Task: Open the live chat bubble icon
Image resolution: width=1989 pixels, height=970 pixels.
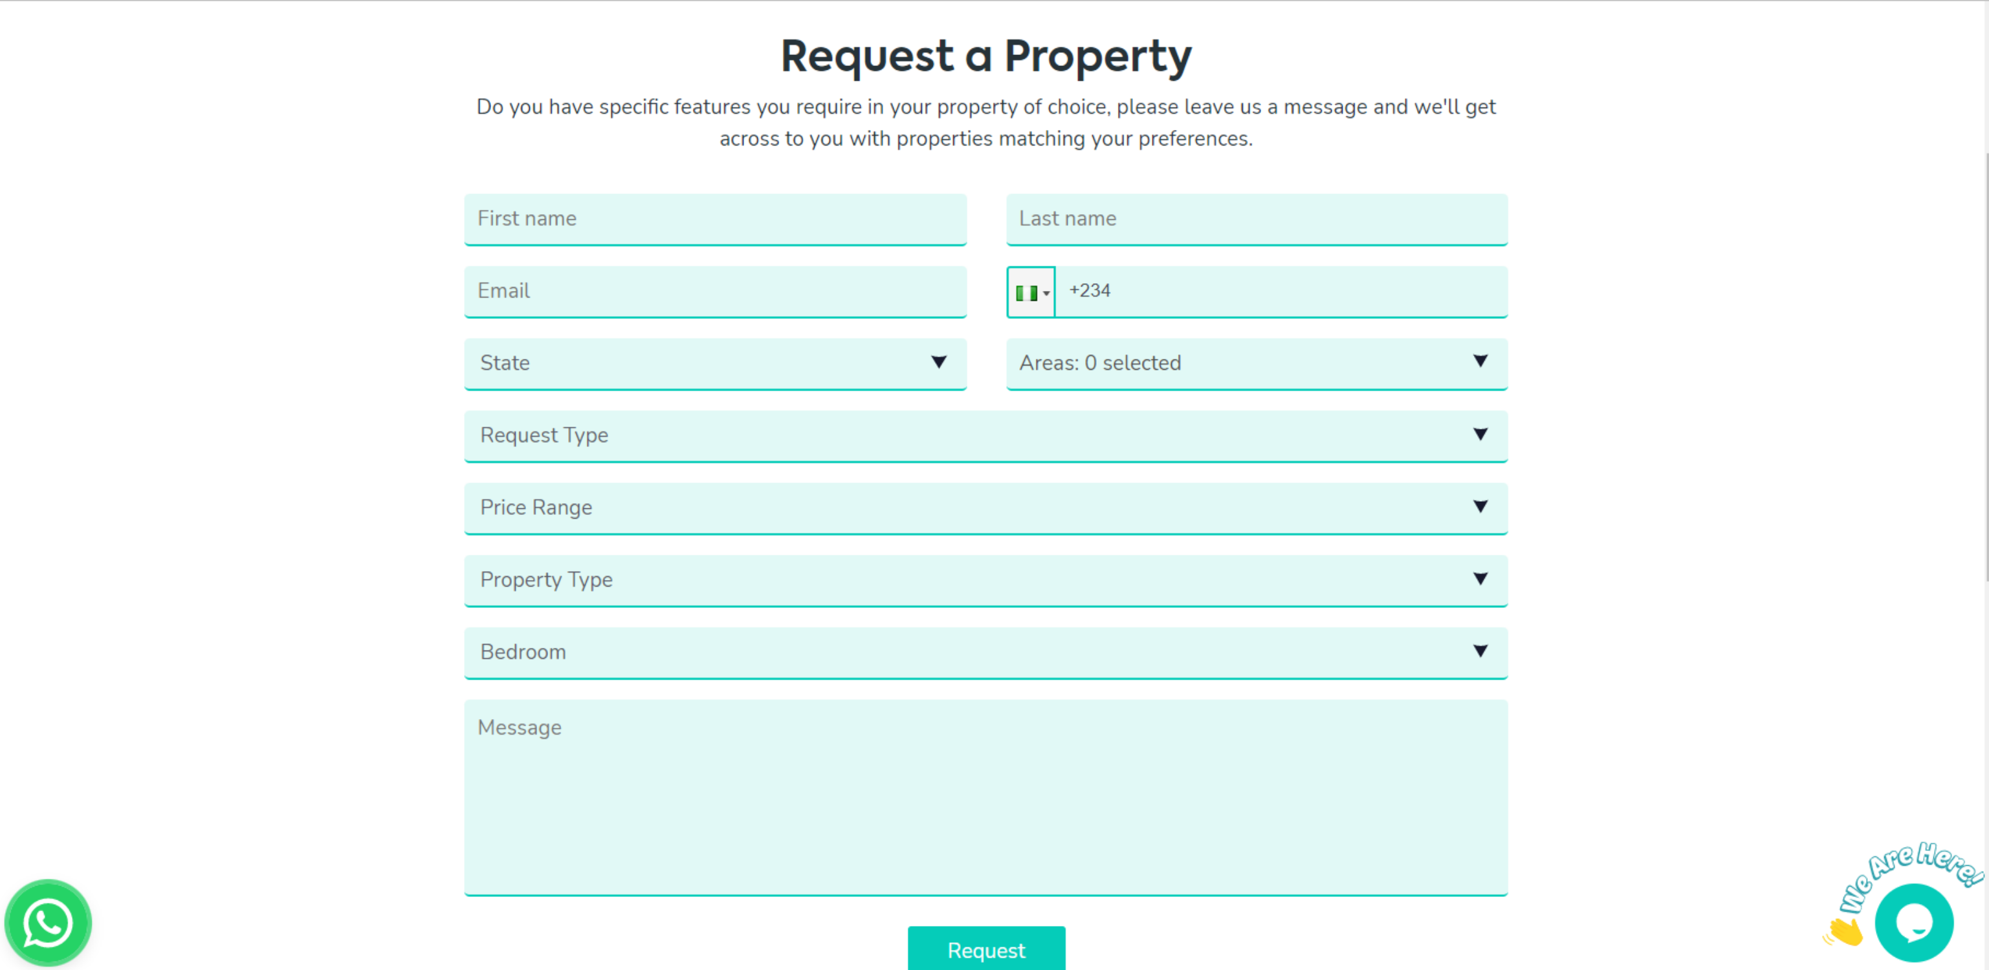Action: coord(1914,923)
